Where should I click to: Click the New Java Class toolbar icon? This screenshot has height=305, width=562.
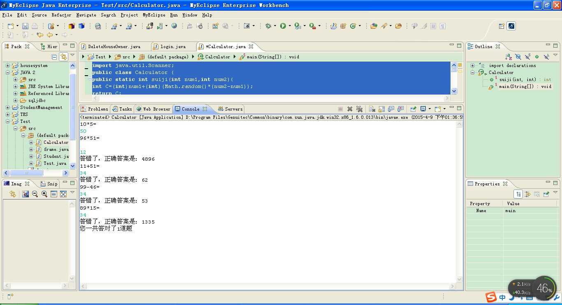pos(353,26)
